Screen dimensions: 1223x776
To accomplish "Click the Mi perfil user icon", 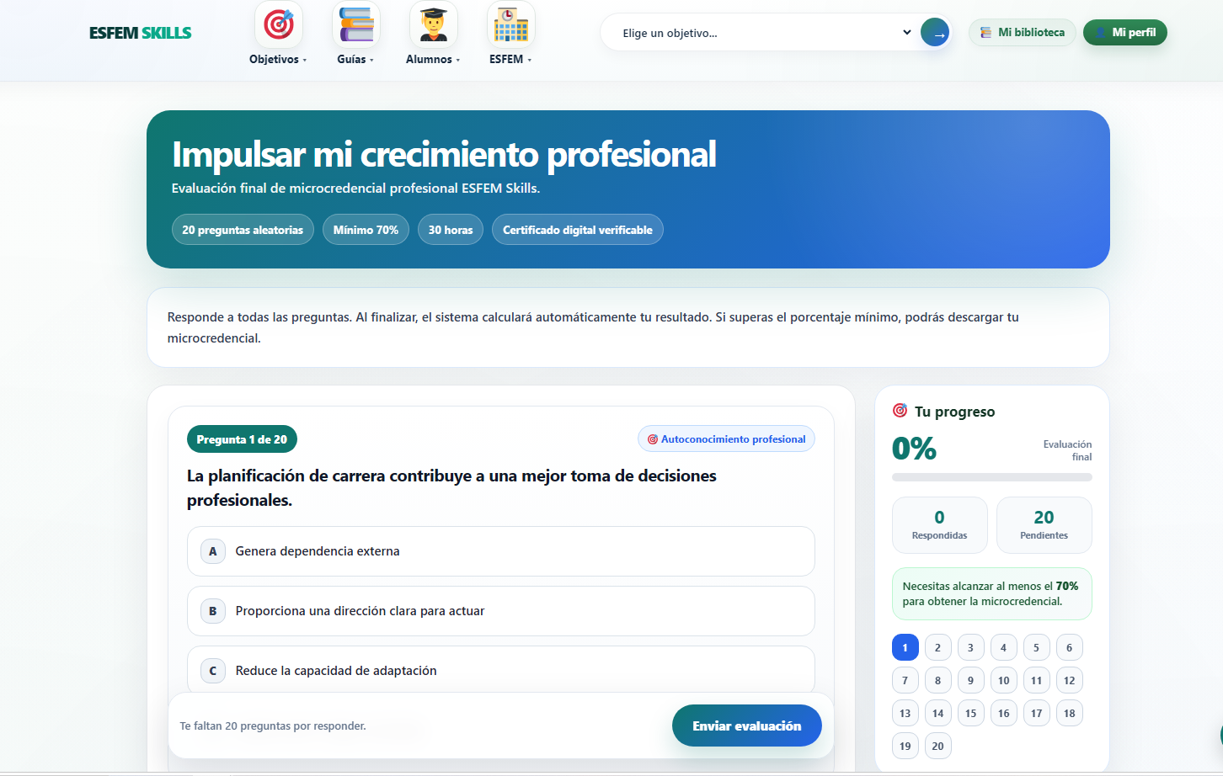I will click(1100, 33).
